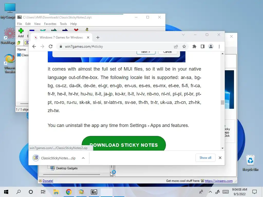Click scrollbar down arrow in Chrome
This screenshot has width=263, height=197.
click(222, 148)
